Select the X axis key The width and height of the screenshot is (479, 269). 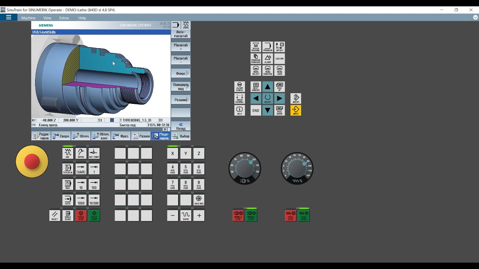[173, 153]
